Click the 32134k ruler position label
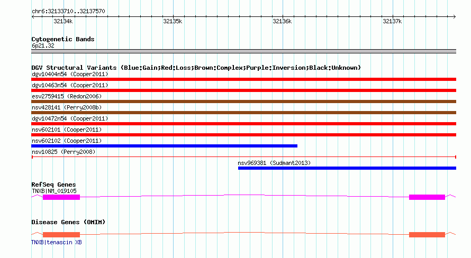The image size is (471, 258). click(x=63, y=21)
